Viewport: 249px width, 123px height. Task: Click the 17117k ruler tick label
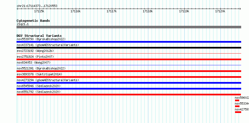[112, 11]
